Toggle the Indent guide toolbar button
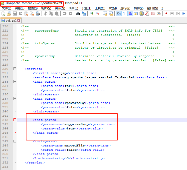This screenshot has height=170, width=187. (130, 14)
